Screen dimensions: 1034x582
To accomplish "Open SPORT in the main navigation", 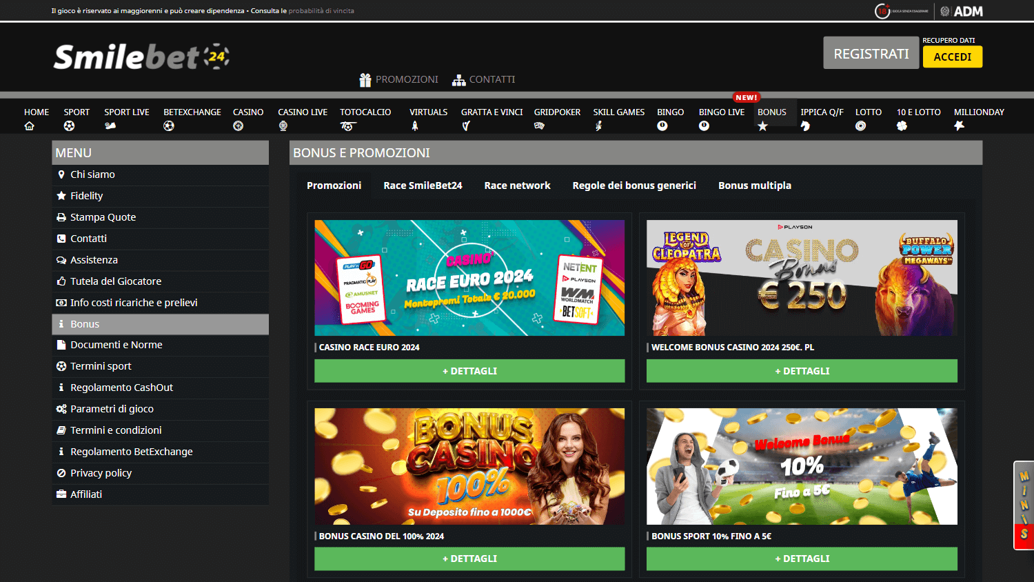I will pos(77,112).
